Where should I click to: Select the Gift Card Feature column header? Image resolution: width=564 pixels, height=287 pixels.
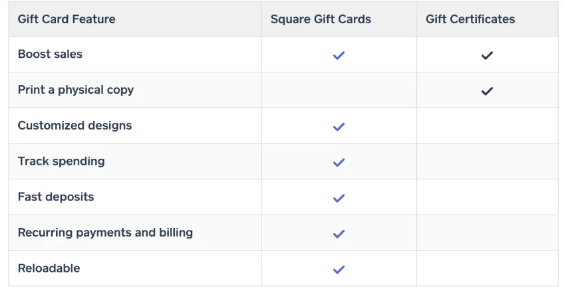click(67, 19)
